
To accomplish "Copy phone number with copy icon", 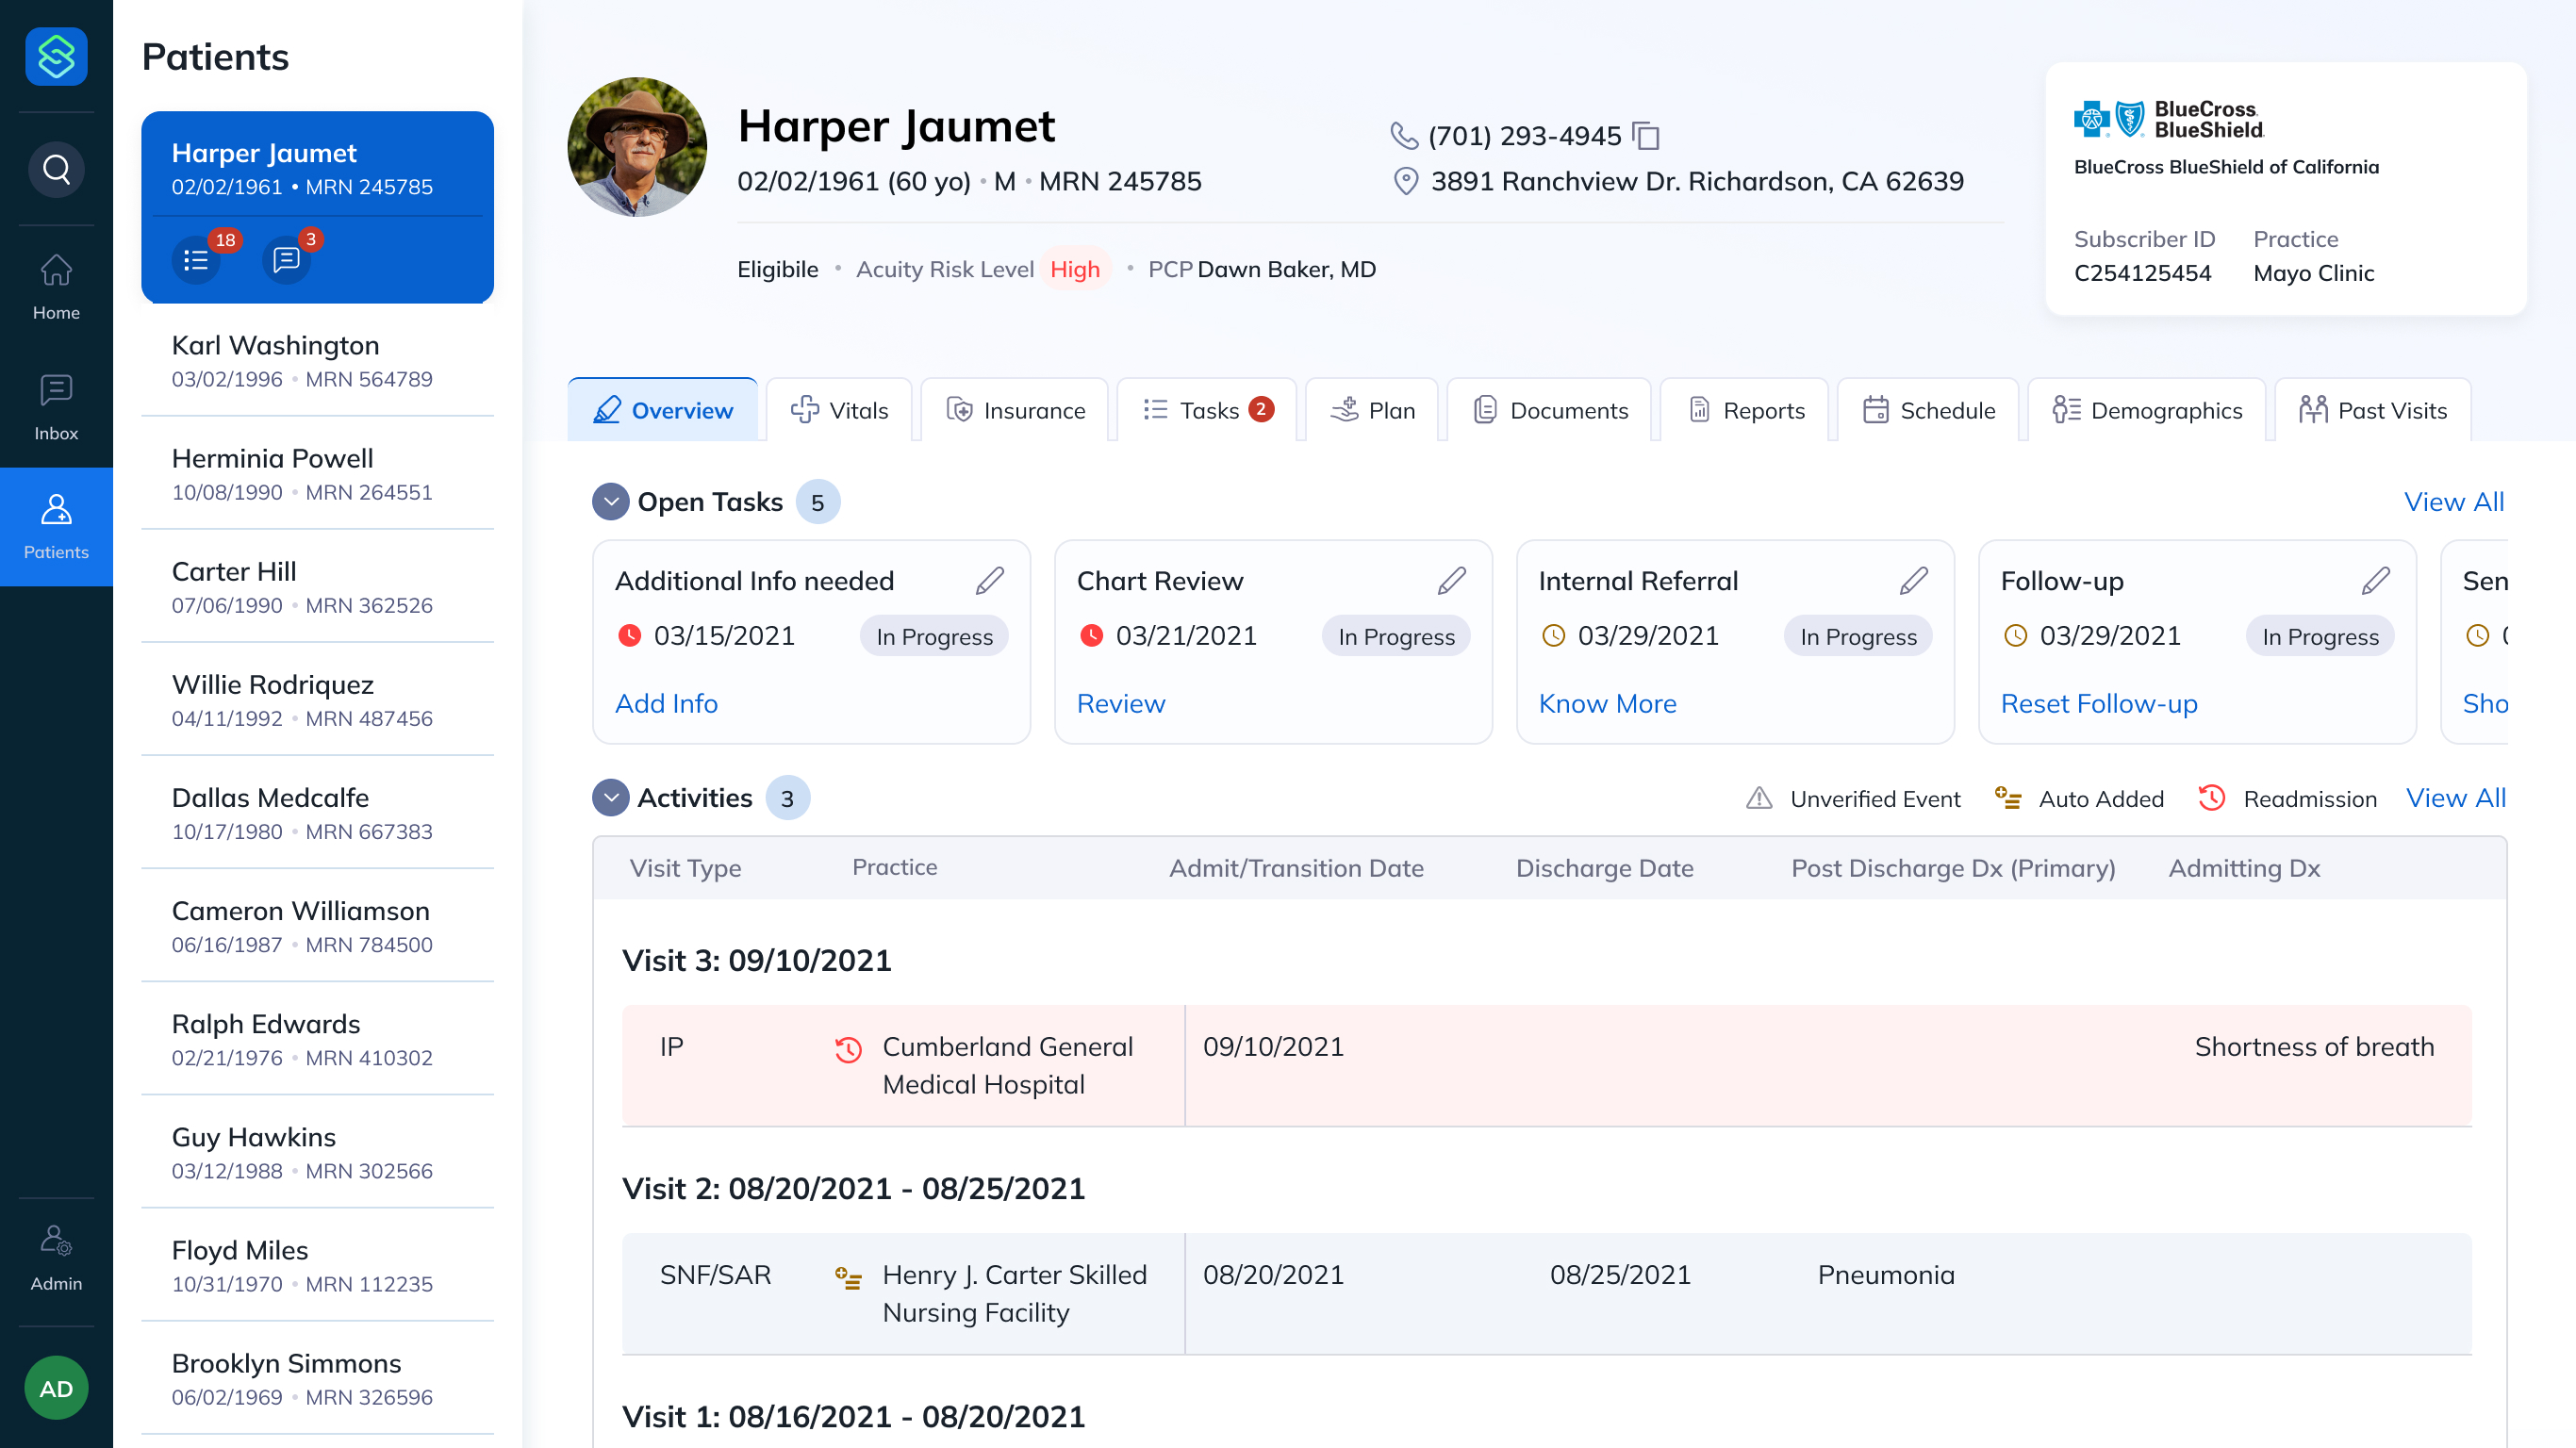I will (1645, 135).
